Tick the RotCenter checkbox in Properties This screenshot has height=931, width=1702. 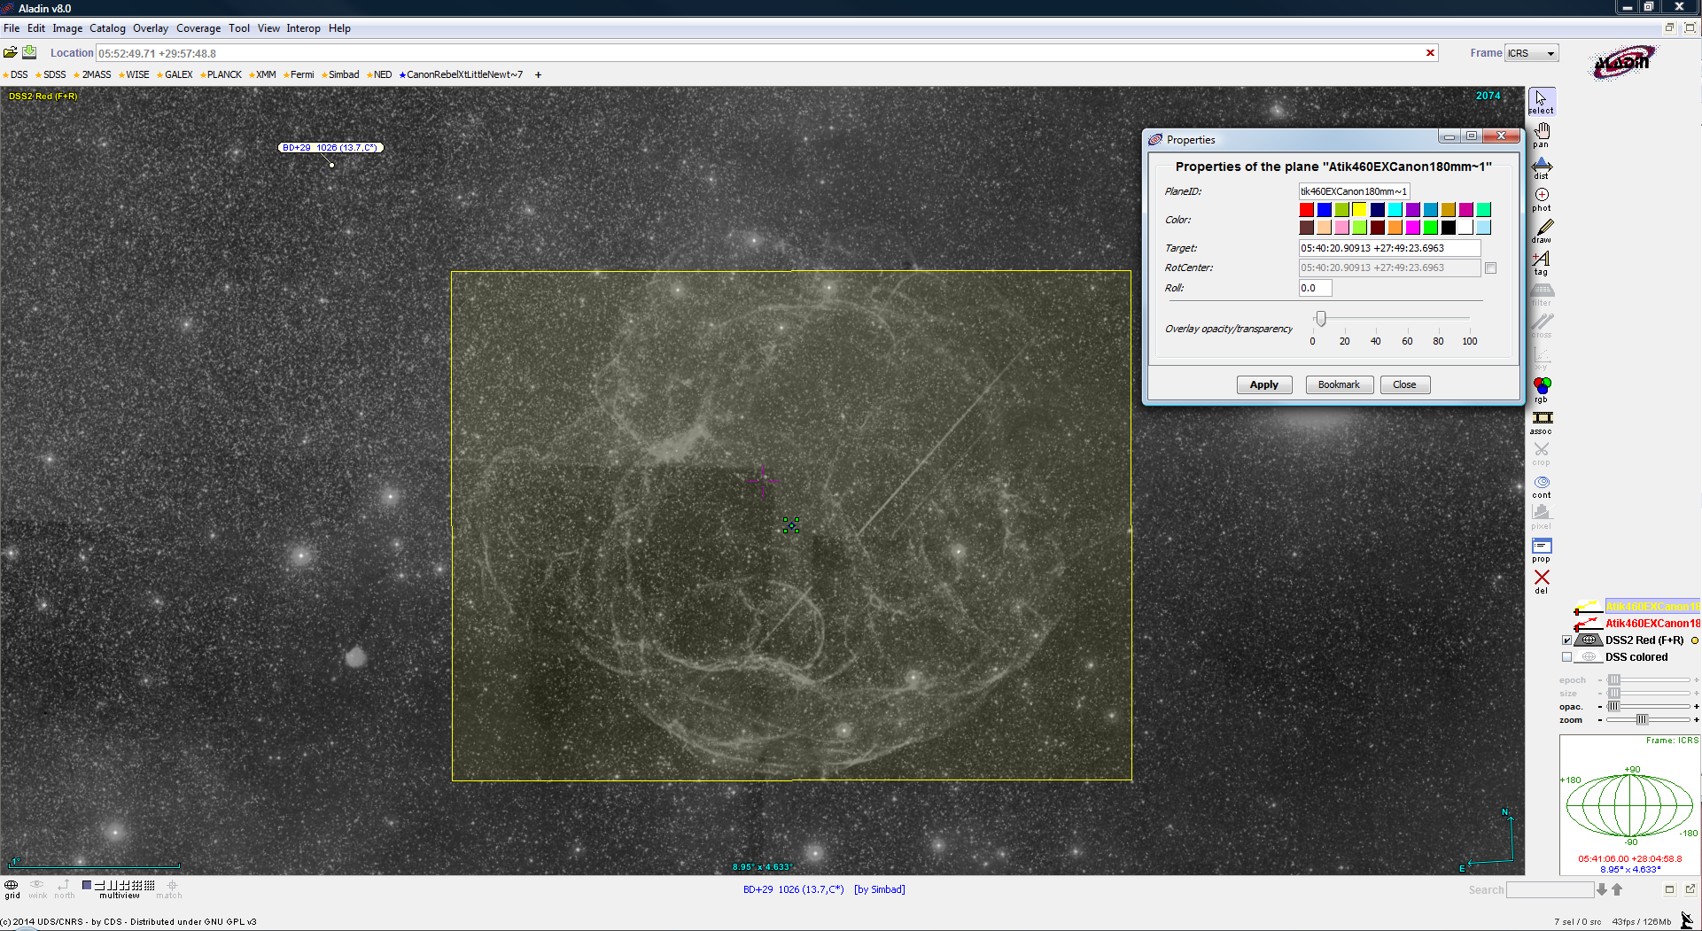point(1490,268)
